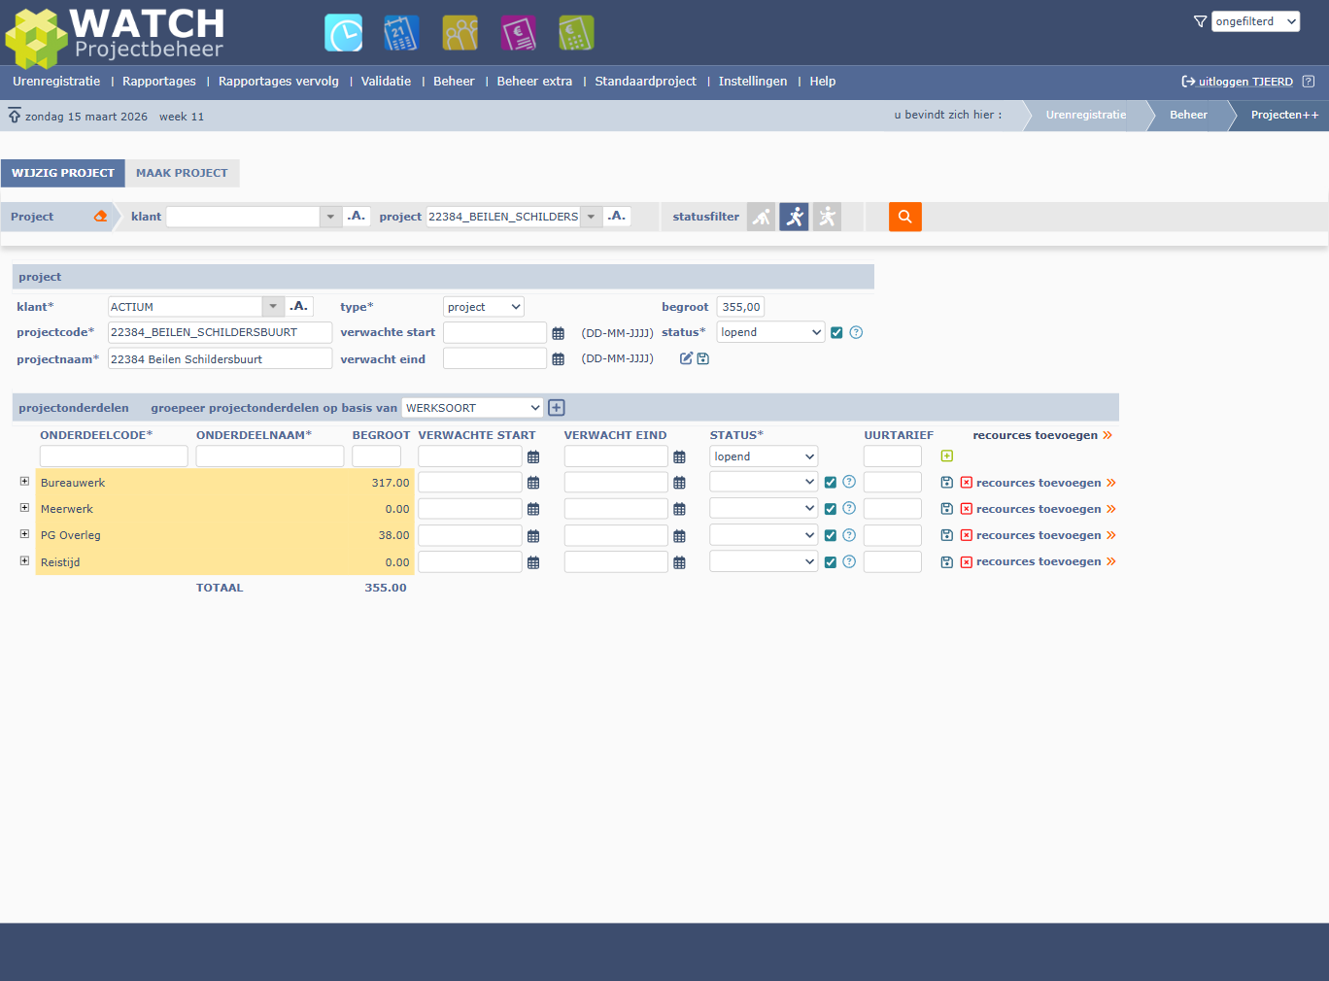Open the yellow people group icon
This screenshot has width=1329, height=981.
[x=460, y=33]
